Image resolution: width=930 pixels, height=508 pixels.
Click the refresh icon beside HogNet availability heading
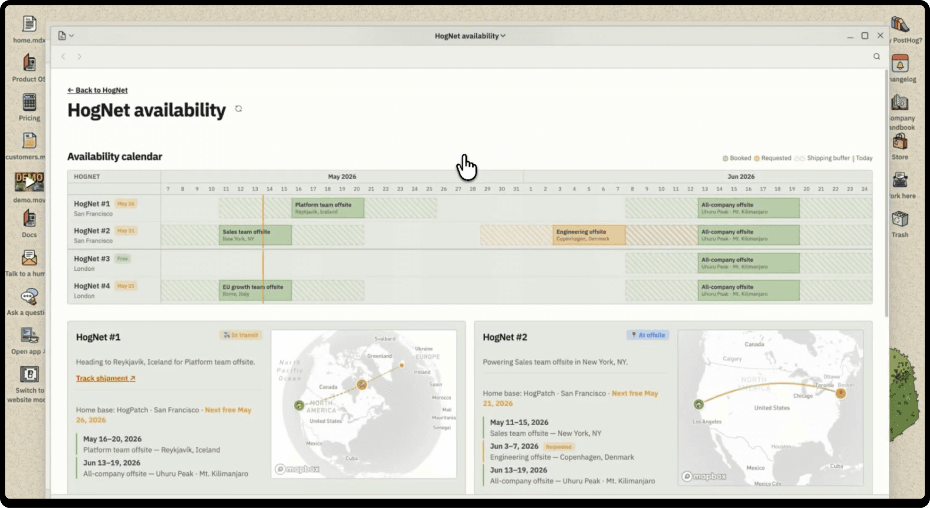(x=238, y=109)
